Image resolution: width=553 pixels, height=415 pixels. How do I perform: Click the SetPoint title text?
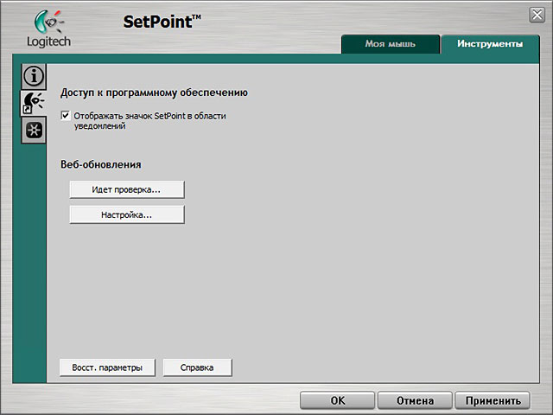click(162, 22)
